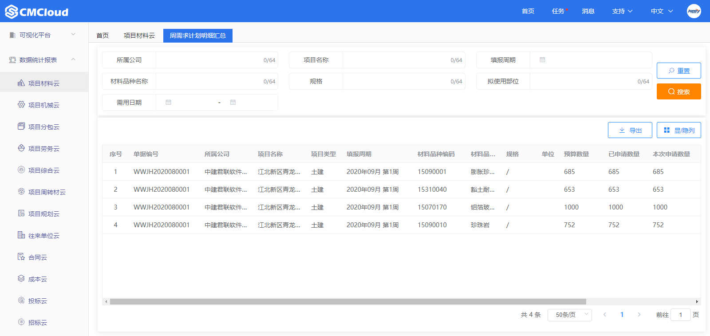Click the 重置 button
This screenshot has width=710, height=336.
coord(679,71)
